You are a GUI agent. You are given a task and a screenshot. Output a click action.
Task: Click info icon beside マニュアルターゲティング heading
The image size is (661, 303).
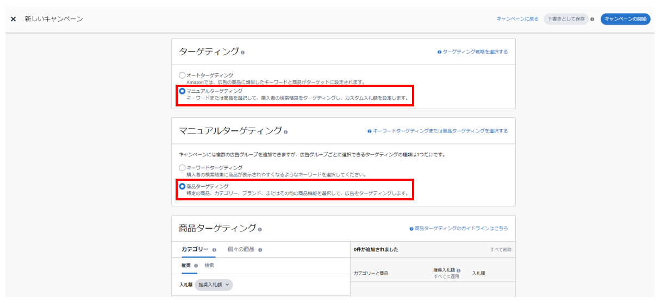pos(286,132)
